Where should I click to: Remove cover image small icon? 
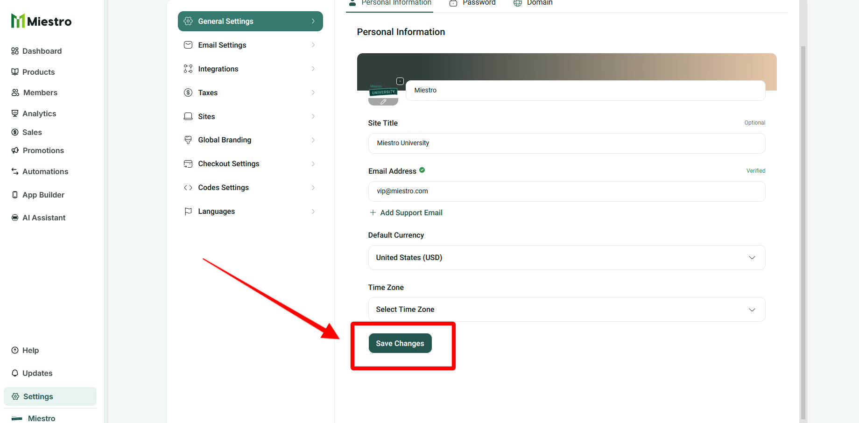tap(400, 81)
